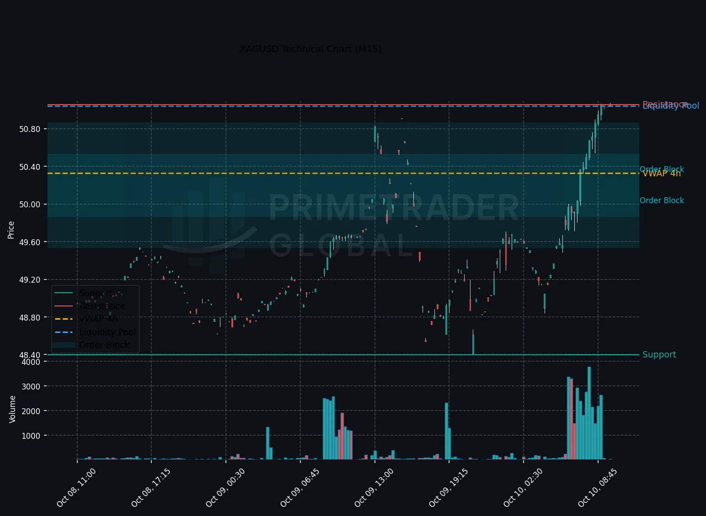Pick the 2000 volume axis label

click(x=32, y=411)
